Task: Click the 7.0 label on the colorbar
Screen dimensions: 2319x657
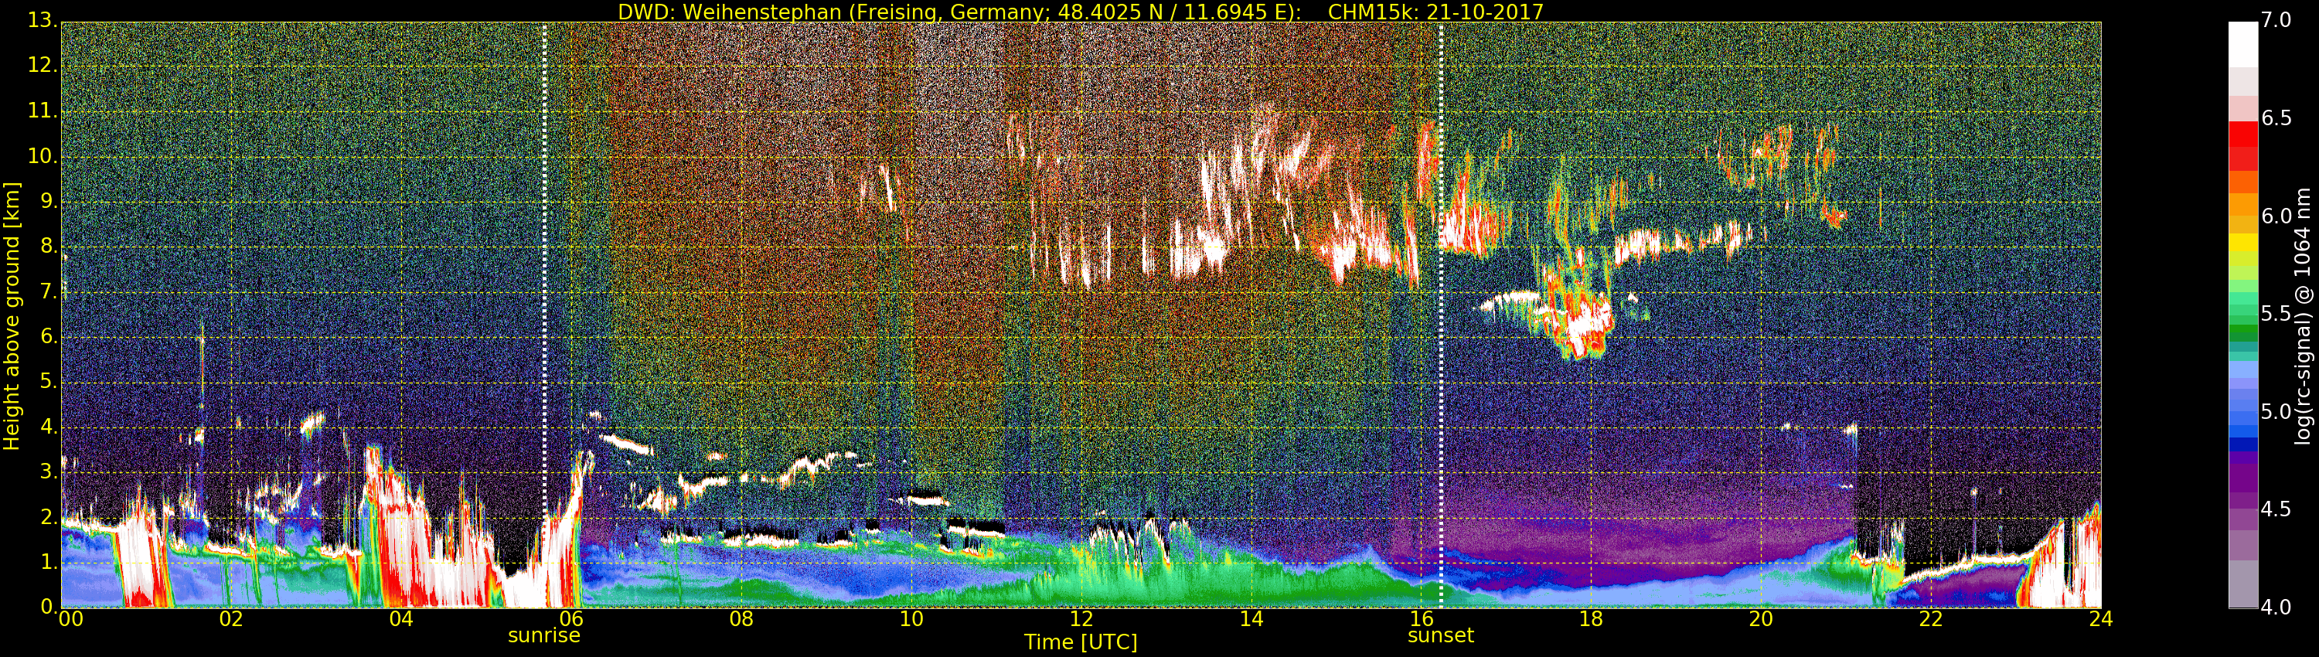Action: click(x=2276, y=21)
